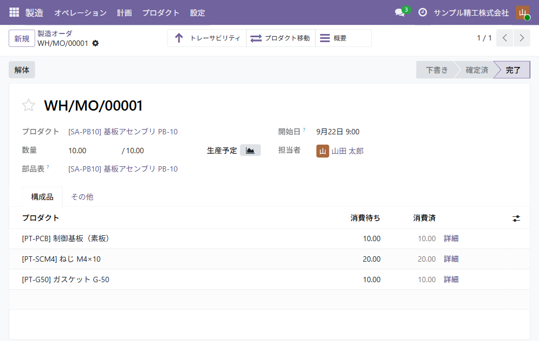
Task: Click the 開始日 help question mark
Action: tap(304, 129)
